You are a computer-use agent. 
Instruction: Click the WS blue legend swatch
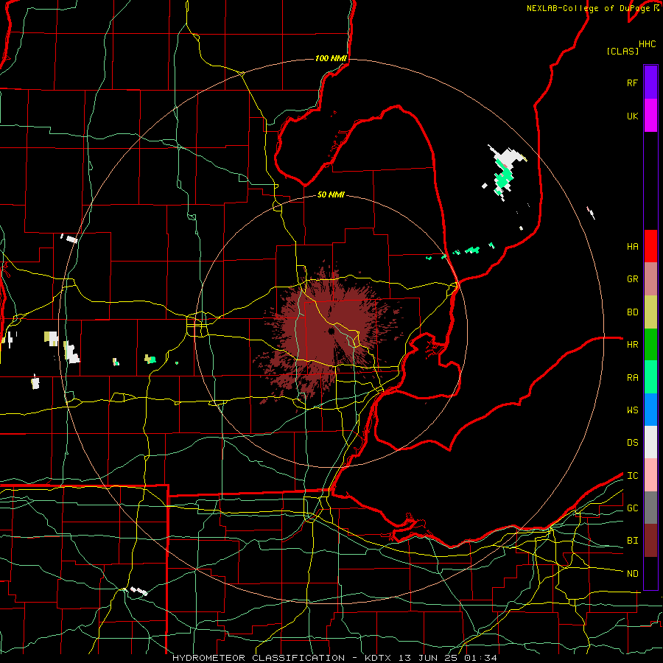click(650, 410)
